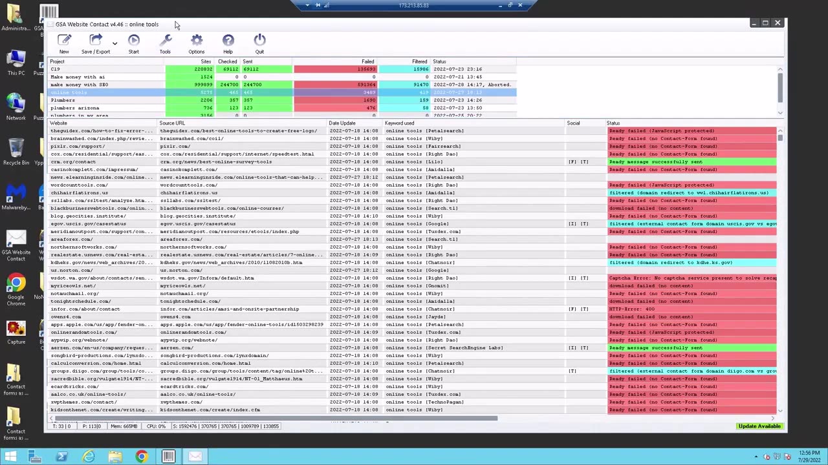Select egov.uscis.gov/casestatus website row

click(x=413, y=224)
